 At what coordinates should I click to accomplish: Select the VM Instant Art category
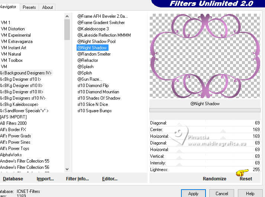pos(13,48)
